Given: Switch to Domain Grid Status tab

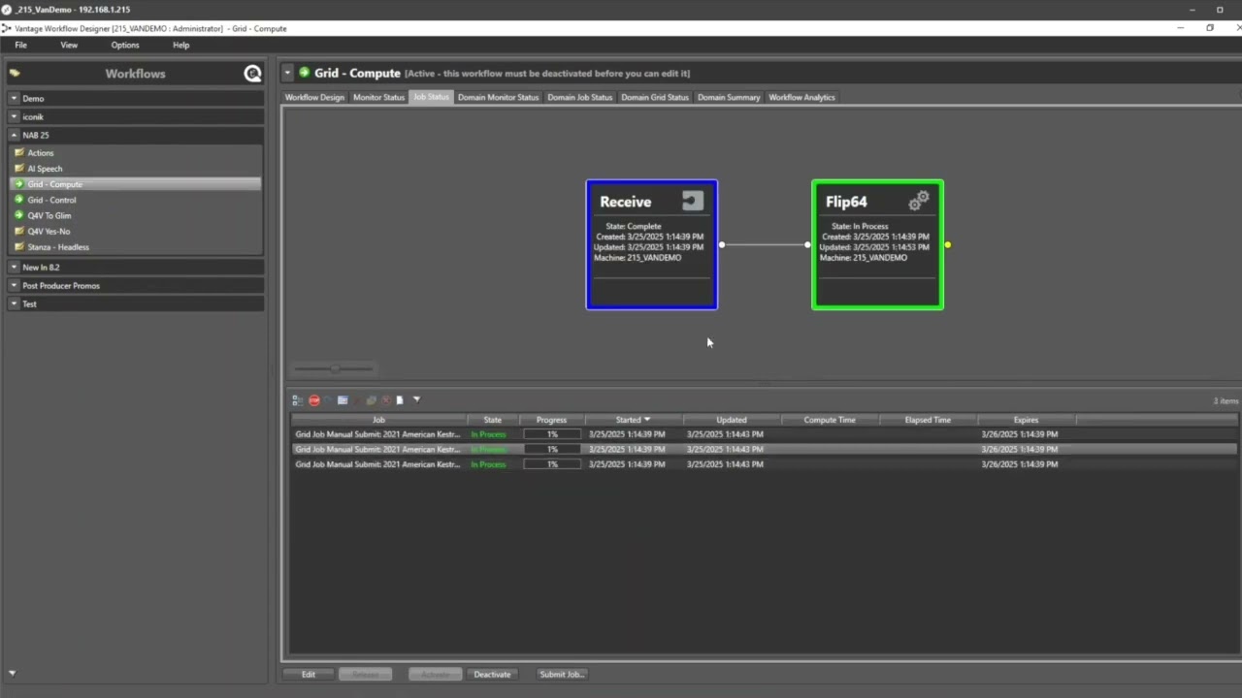Looking at the screenshot, I should coord(655,97).
